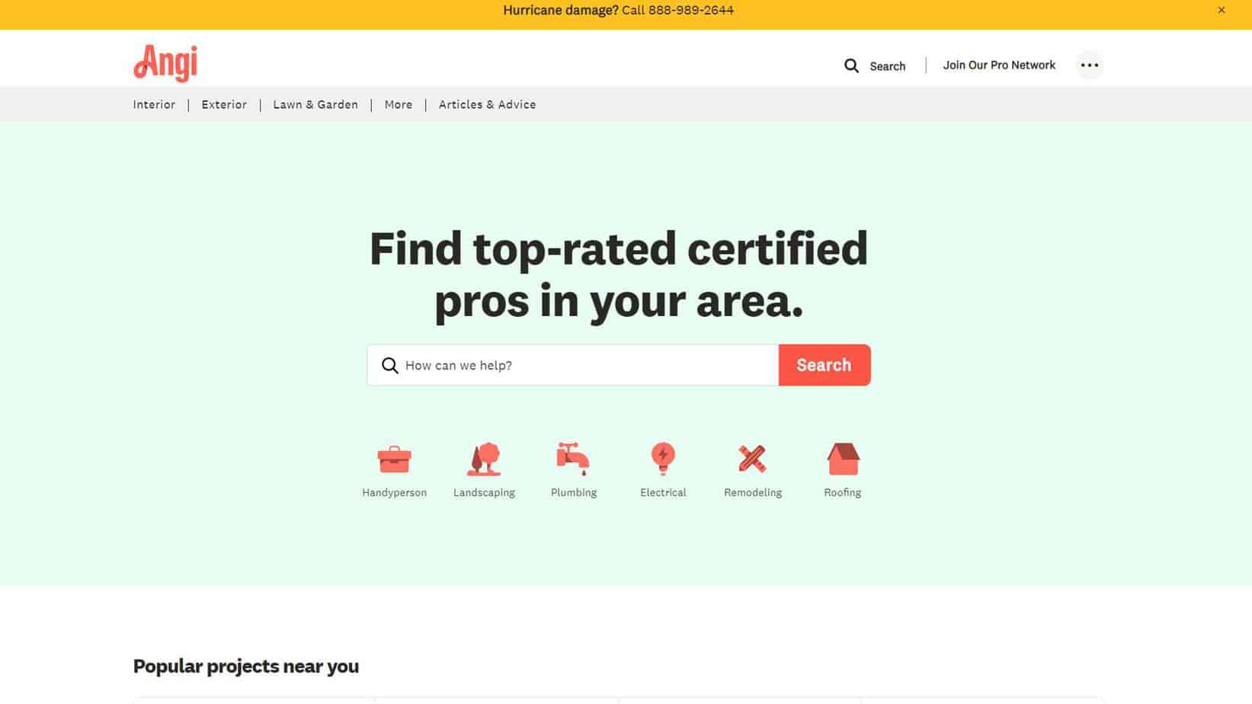This screenshot has height=704, width=1252.
Task: Open the More navigation menu
Action: 399,105
